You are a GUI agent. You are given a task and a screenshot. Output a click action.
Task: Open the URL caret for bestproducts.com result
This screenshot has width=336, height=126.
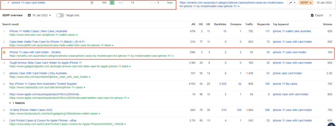tap(100, 114)
